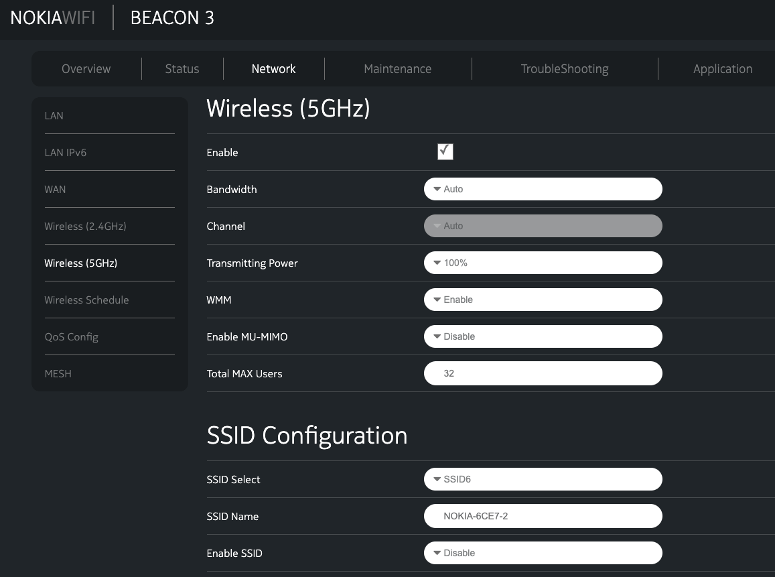Click the Total MAX Users field
This screenshot has width=775, height=577.
[x=543, y=373]
